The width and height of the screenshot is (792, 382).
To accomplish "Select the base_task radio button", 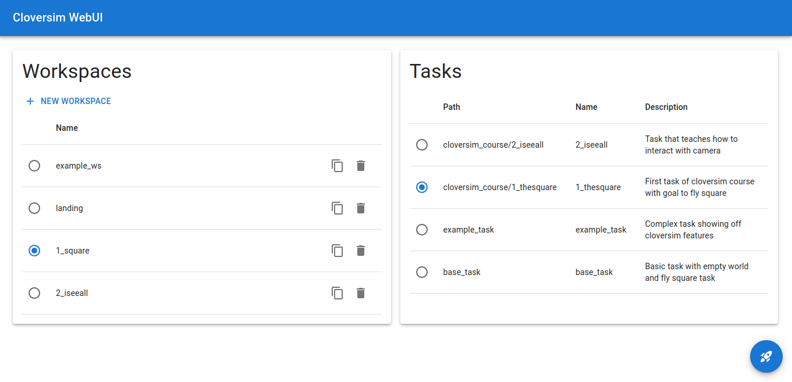I will [x=422, y=272].
